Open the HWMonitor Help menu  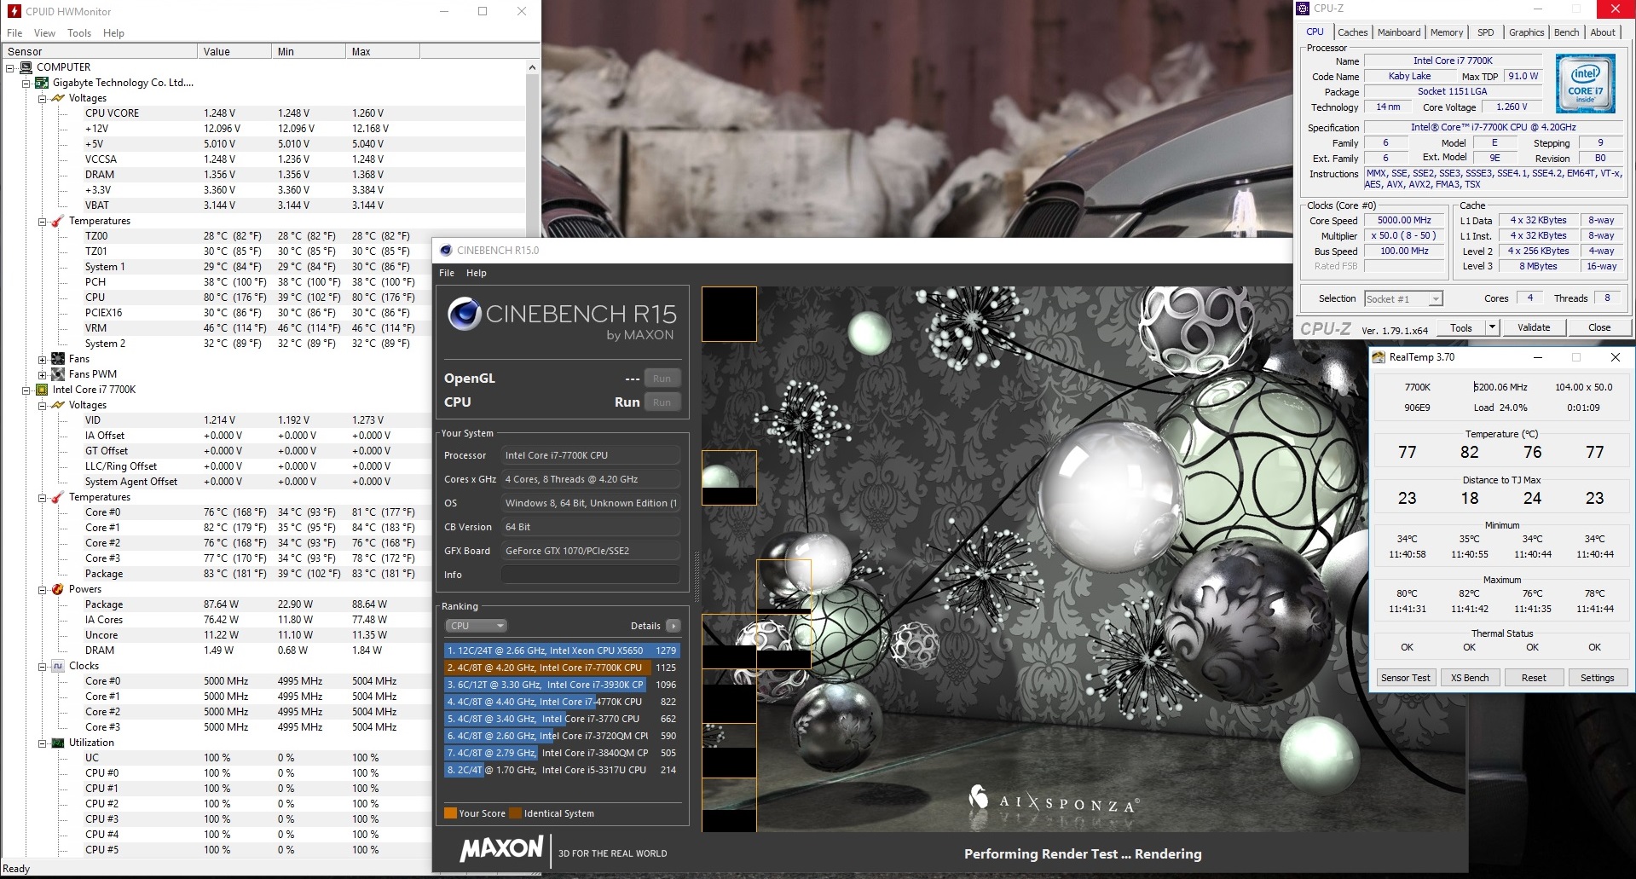click(x=113, y=33)
